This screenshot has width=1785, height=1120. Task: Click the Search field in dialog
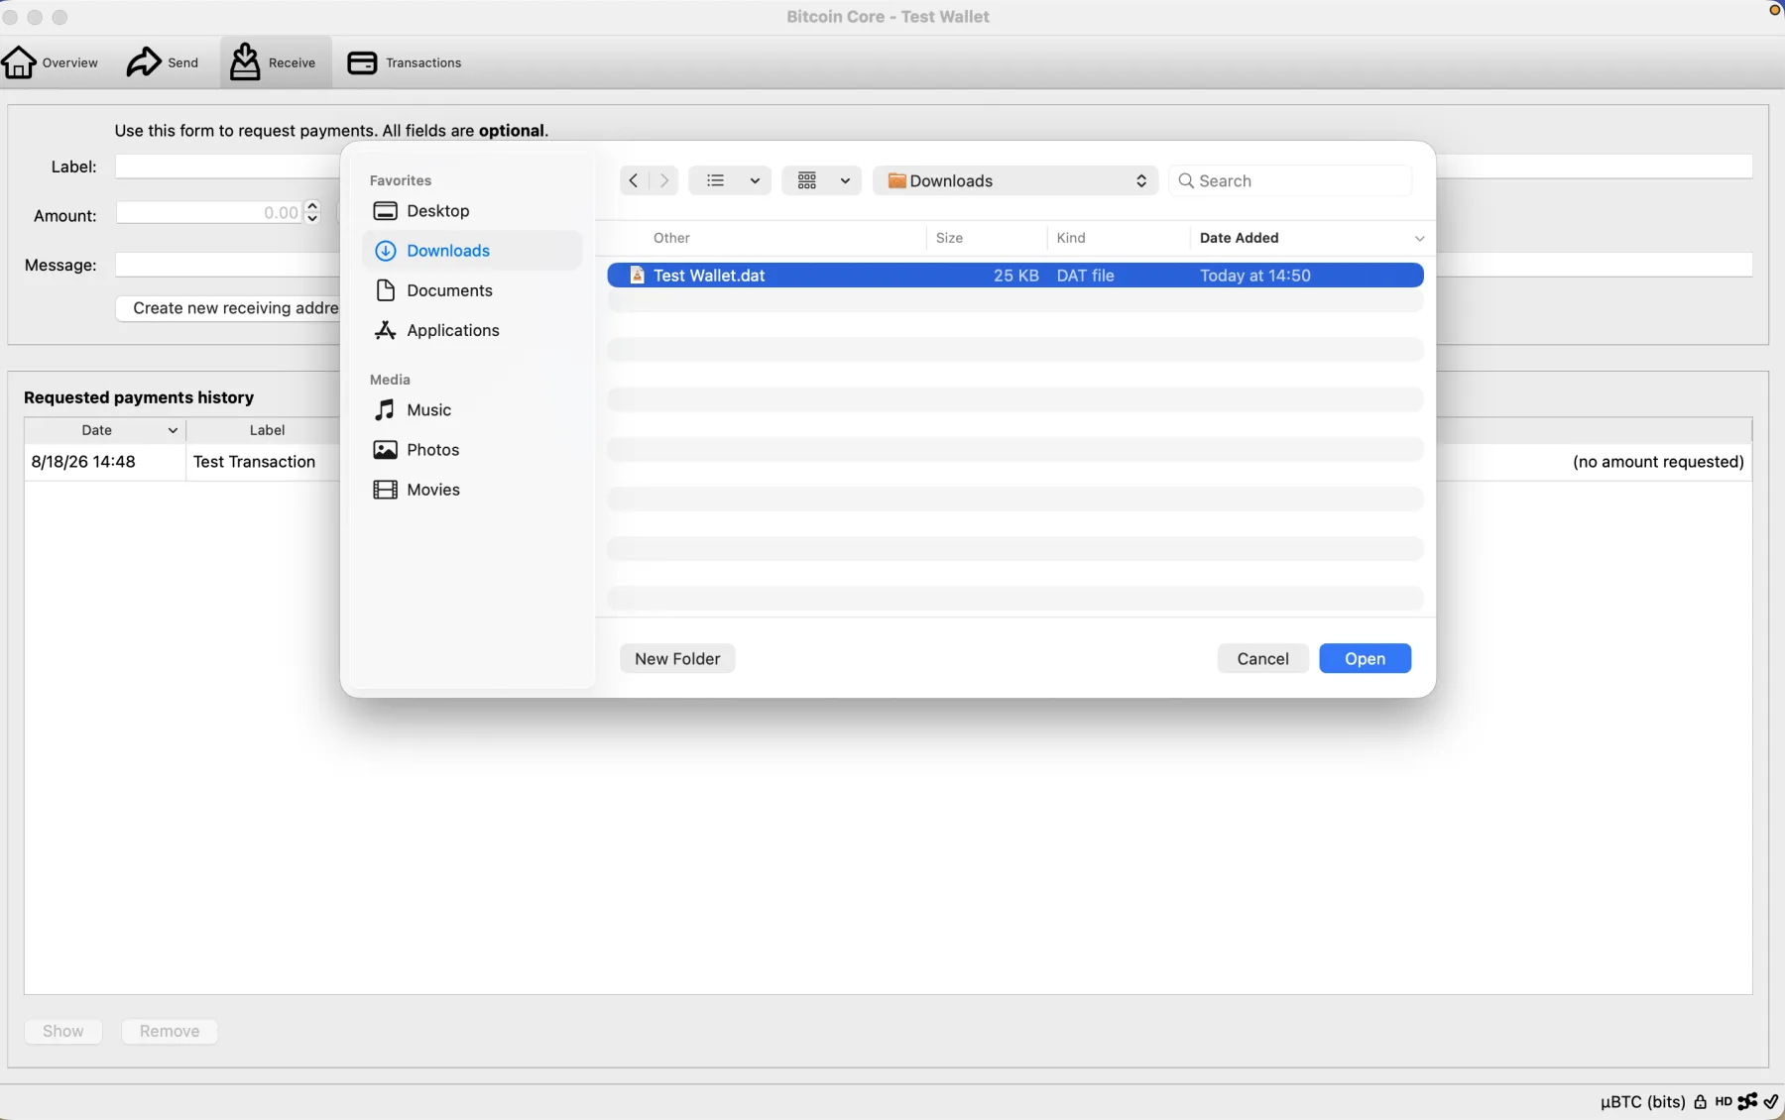[x=1290, y=180]
